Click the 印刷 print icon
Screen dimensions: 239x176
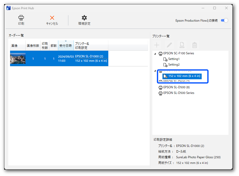[x=21, y=18]
